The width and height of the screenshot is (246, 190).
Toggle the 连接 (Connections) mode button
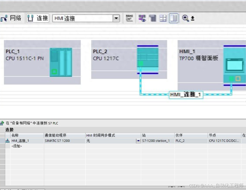[38, 18]
